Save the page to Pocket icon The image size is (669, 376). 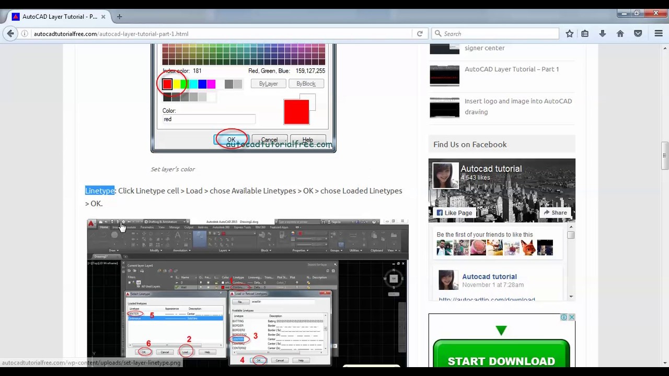638,33
